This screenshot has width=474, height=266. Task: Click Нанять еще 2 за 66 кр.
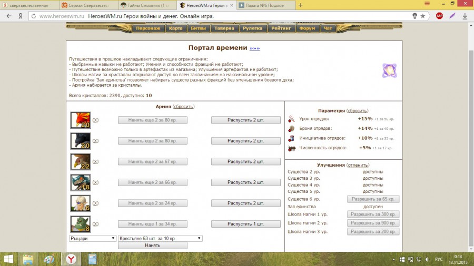click(153, 182)
